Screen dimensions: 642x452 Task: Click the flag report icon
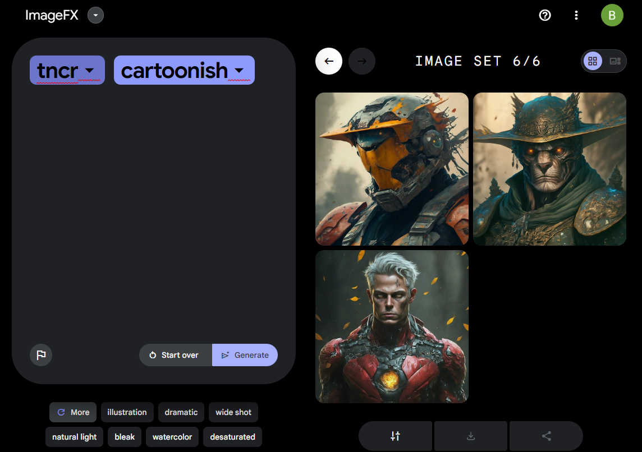(x=41, y=355)
